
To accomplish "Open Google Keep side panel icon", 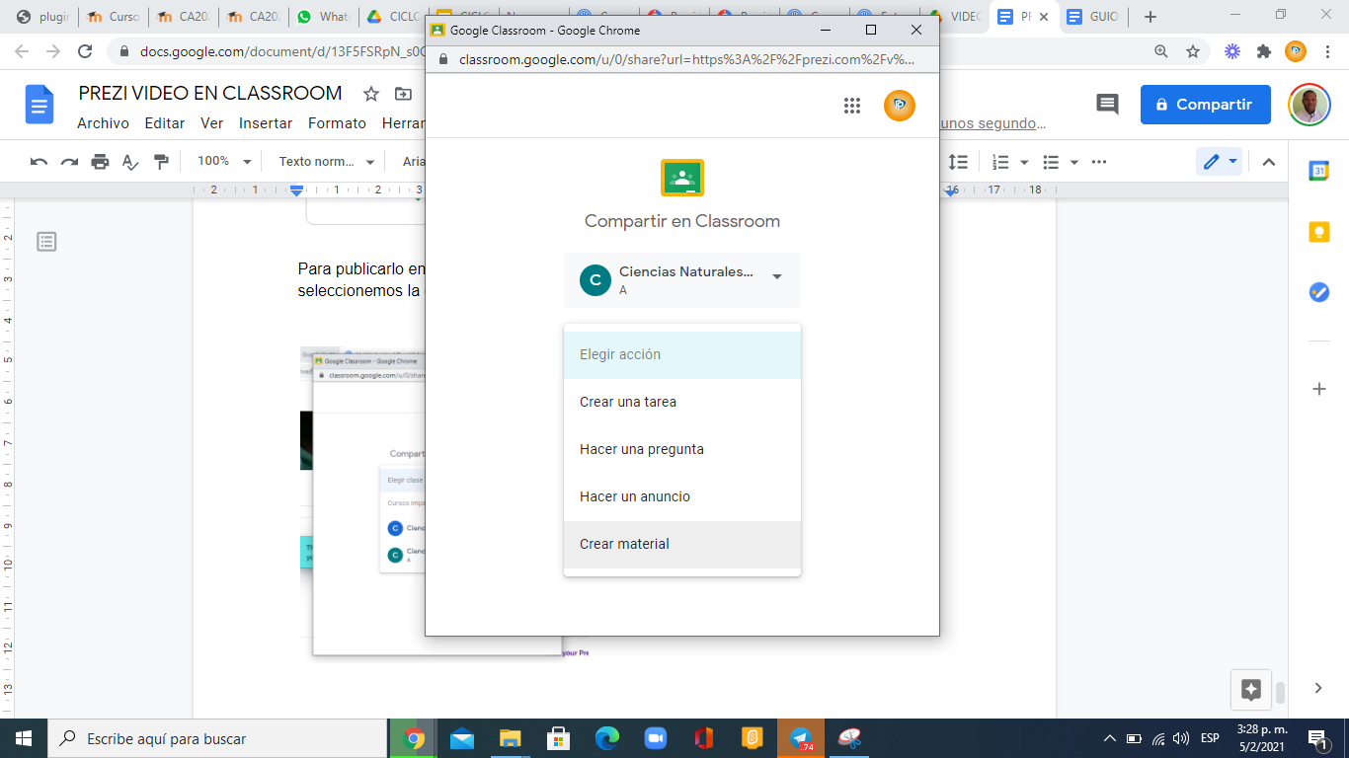I will pyautogui.click(x=1318, y=232).
